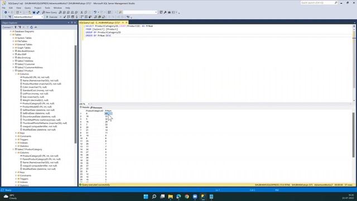Select the ProductNumber column in tree
The height and width of the screenshot is (201, 357).
tap(42, 84)
